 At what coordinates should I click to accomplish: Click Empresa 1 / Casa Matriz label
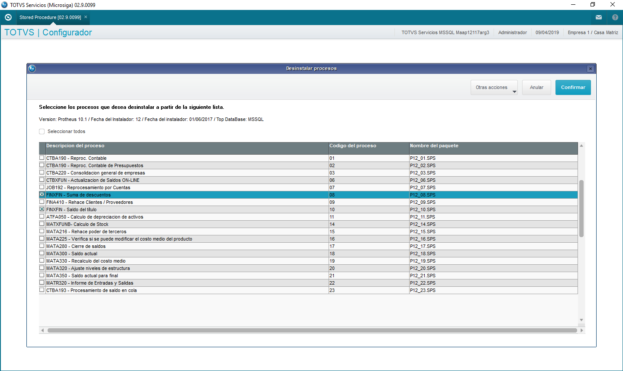pos(593,32)
